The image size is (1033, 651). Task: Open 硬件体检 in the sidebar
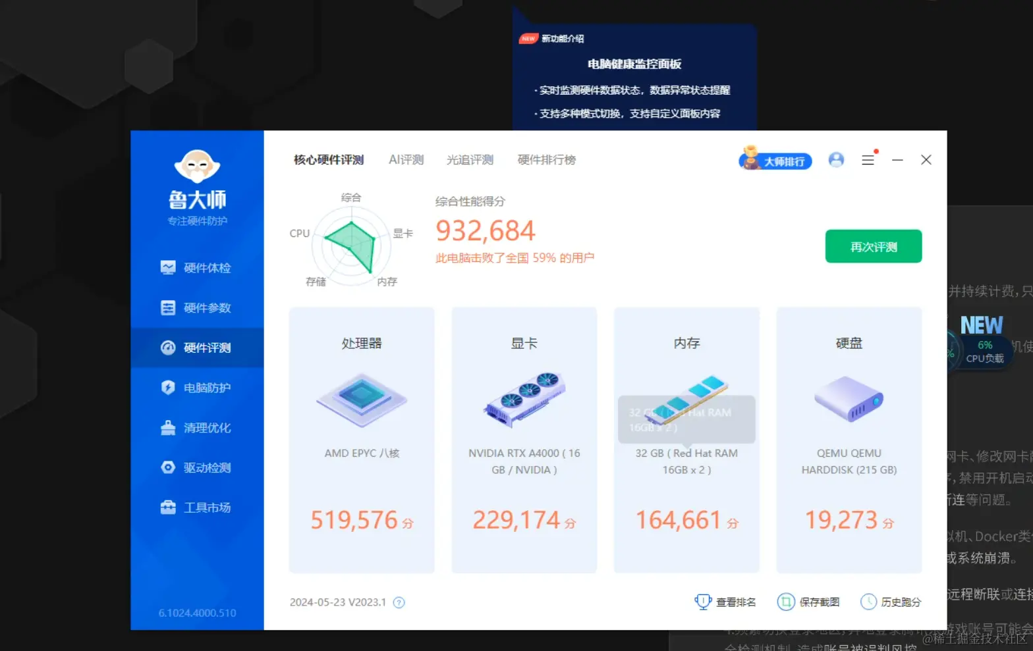click(196, 268)
